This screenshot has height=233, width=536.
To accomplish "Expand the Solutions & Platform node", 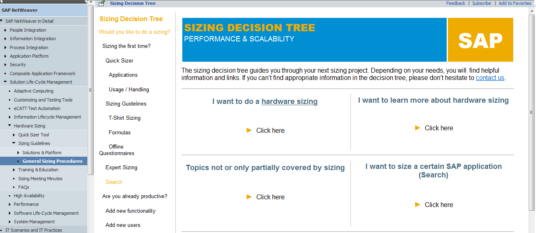I will pyautogui.click(x=18, y=153).
